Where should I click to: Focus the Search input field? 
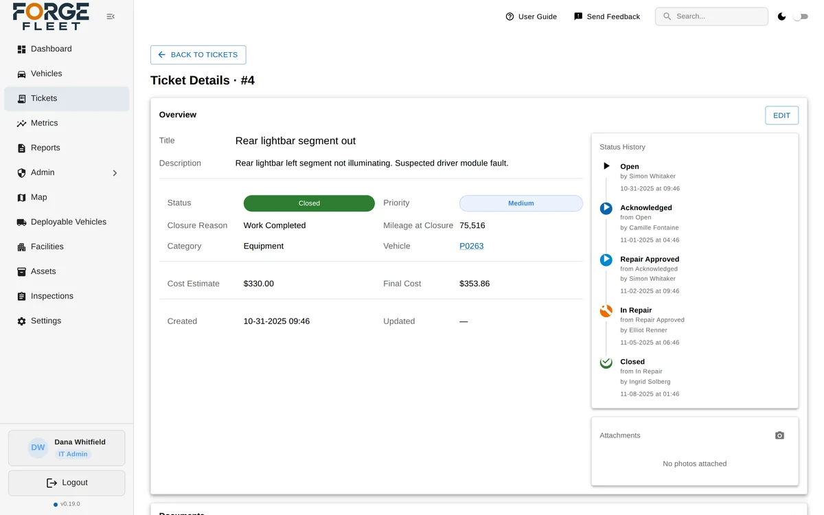click(711, 16)
